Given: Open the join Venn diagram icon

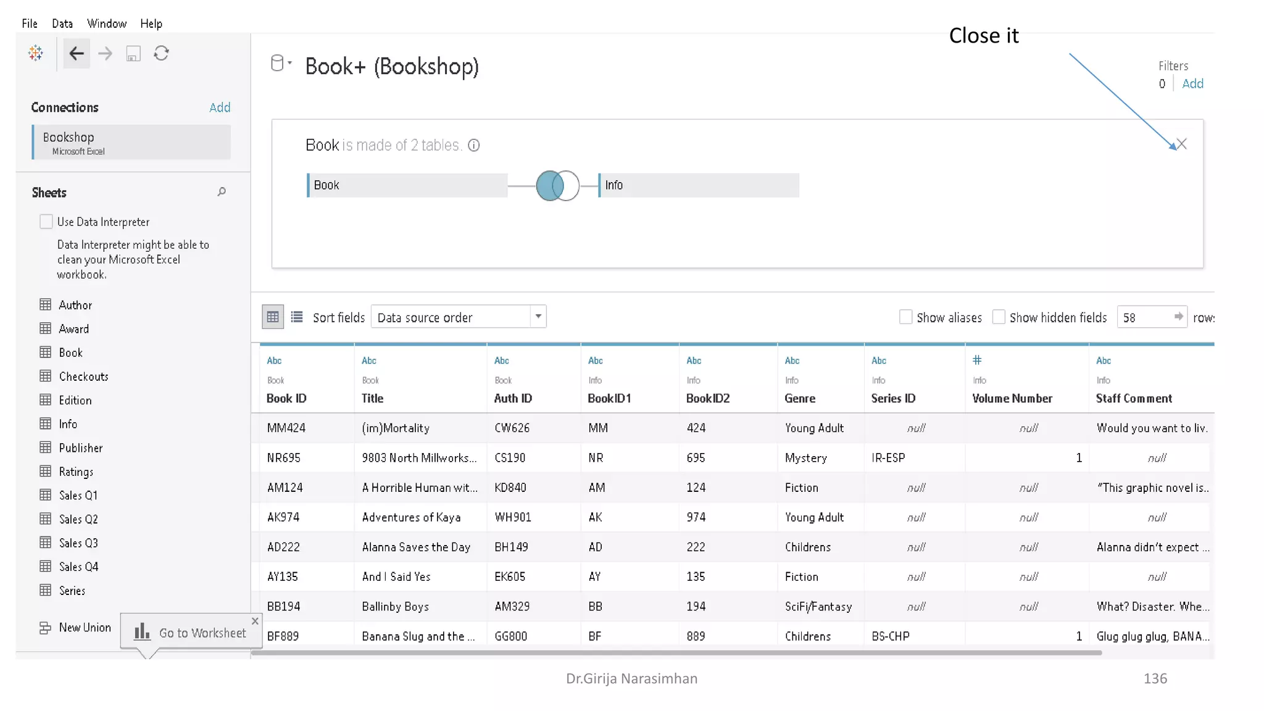Looking at the screenshot, I should 557,186.
